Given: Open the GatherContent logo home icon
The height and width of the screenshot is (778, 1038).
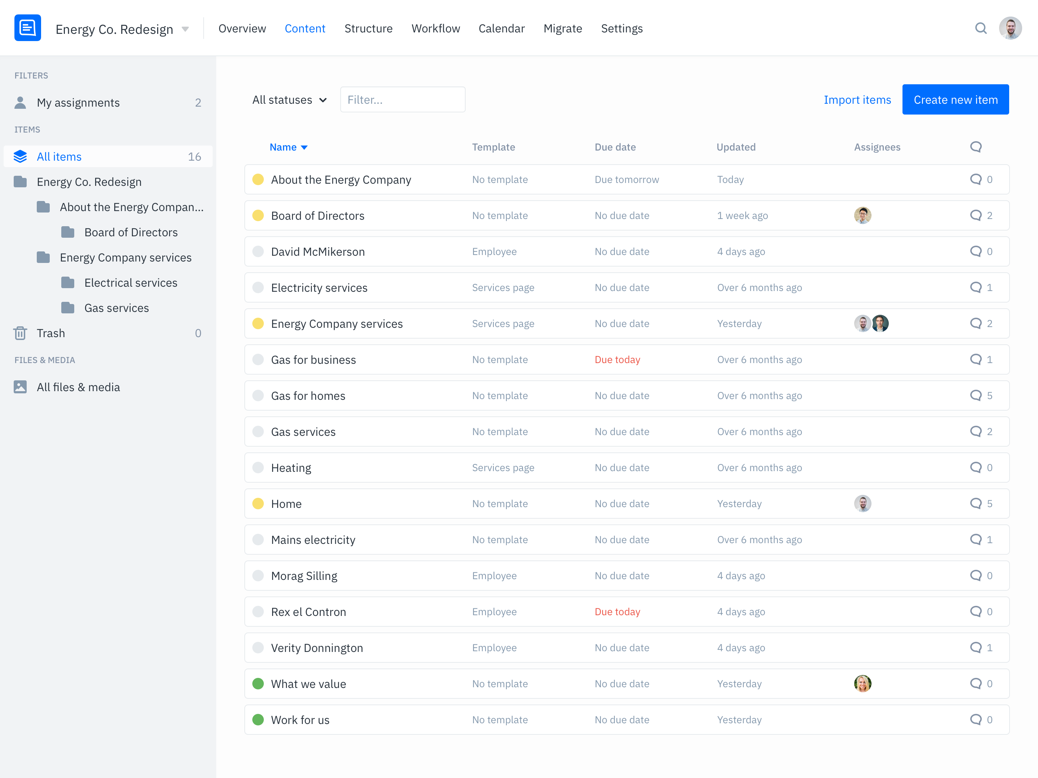Looking at the screenshot, I should (x=28, y=28).
